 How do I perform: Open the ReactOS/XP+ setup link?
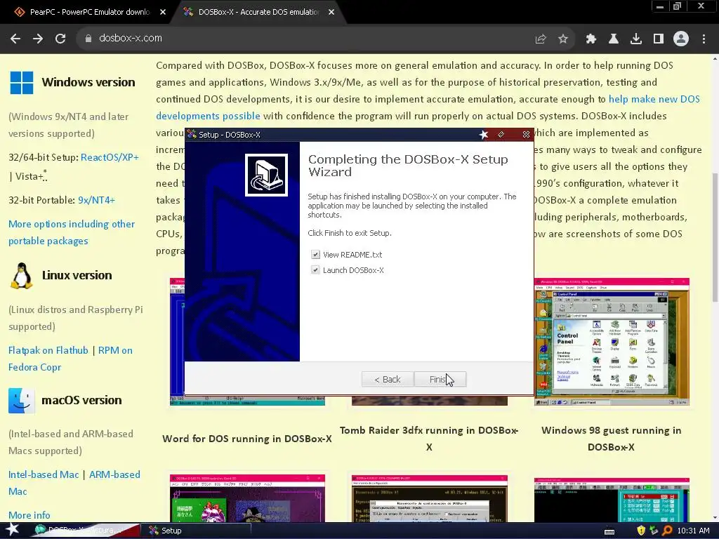(110, 157)
